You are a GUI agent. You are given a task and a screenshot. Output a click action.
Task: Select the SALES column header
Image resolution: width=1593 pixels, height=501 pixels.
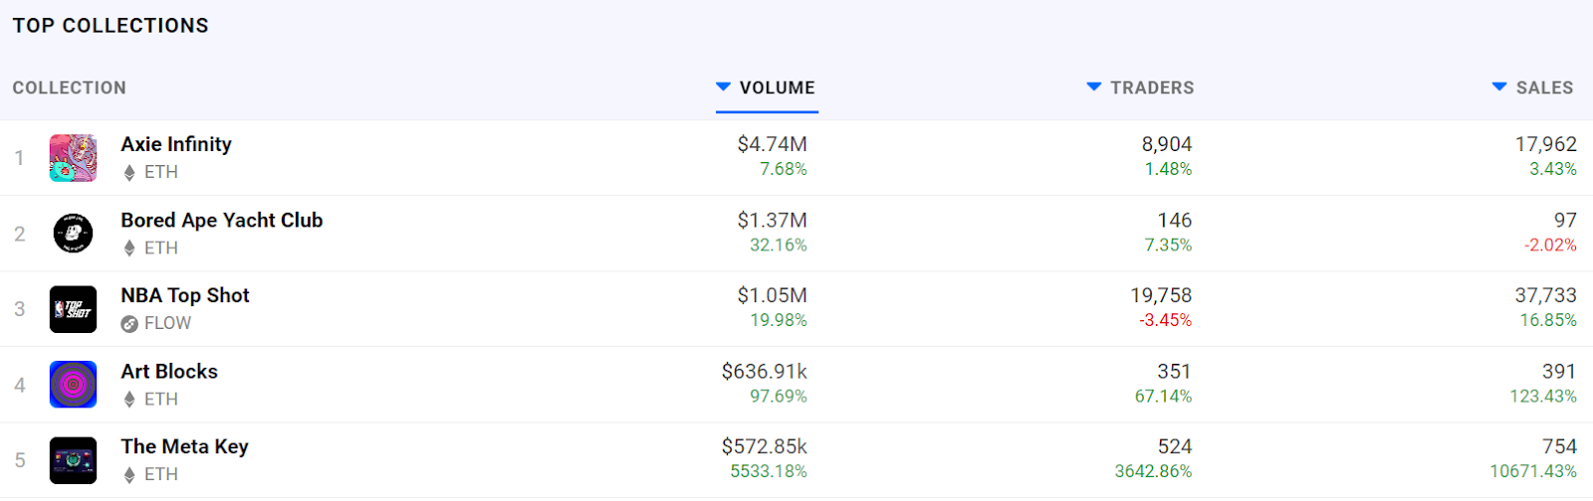pyautogui.click(x=1545, y=87)
